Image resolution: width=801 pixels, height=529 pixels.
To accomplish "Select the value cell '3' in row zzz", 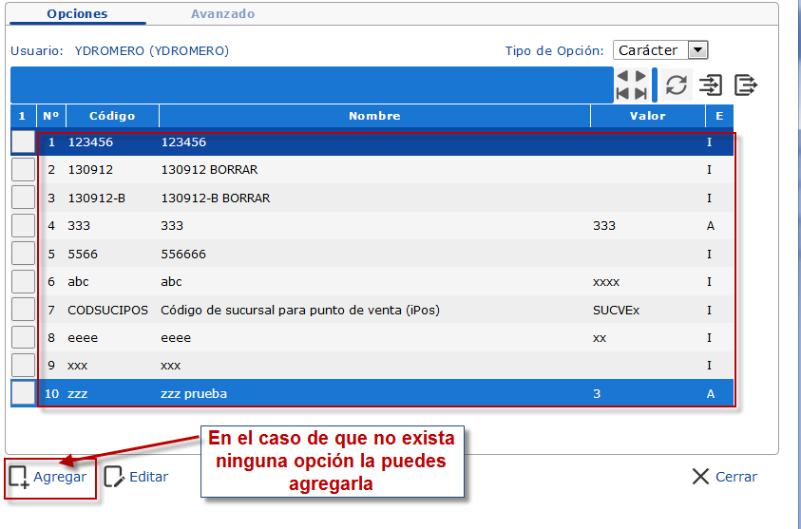I will coord(597,394).
